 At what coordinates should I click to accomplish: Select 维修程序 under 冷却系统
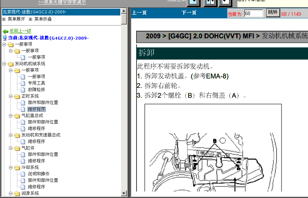(36, 187)
